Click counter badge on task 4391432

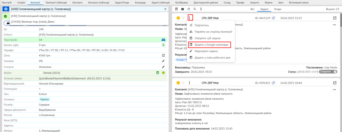pyautogui.click(x=183, y=83)
